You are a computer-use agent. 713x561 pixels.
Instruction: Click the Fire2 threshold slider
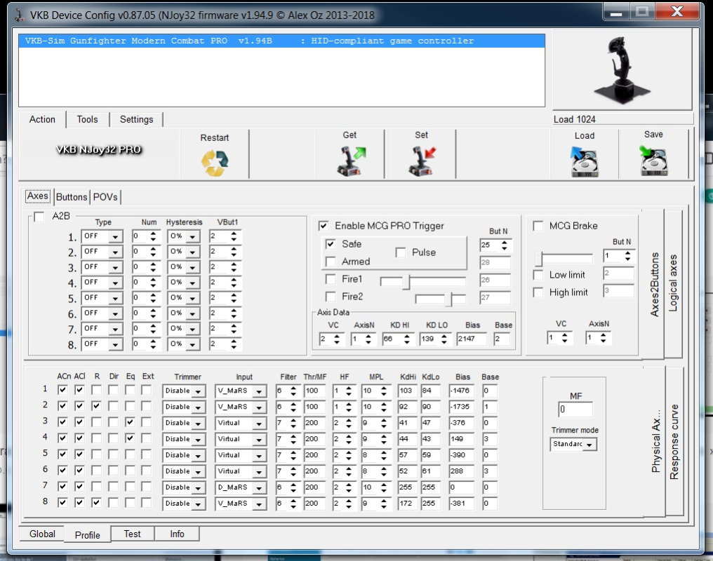click(x=440, y=299)
